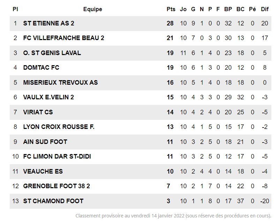Screen dimensions: 279x222
Task: Click the Pts column header
Action: 171,9
